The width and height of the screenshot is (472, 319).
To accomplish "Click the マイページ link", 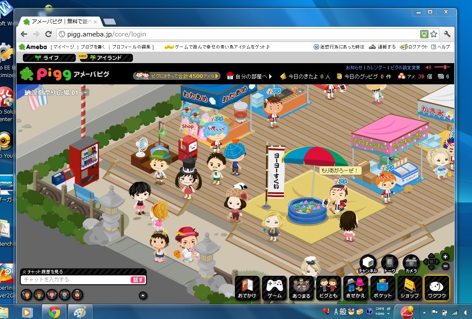I will pyautogui.click(x=63, y=47).
